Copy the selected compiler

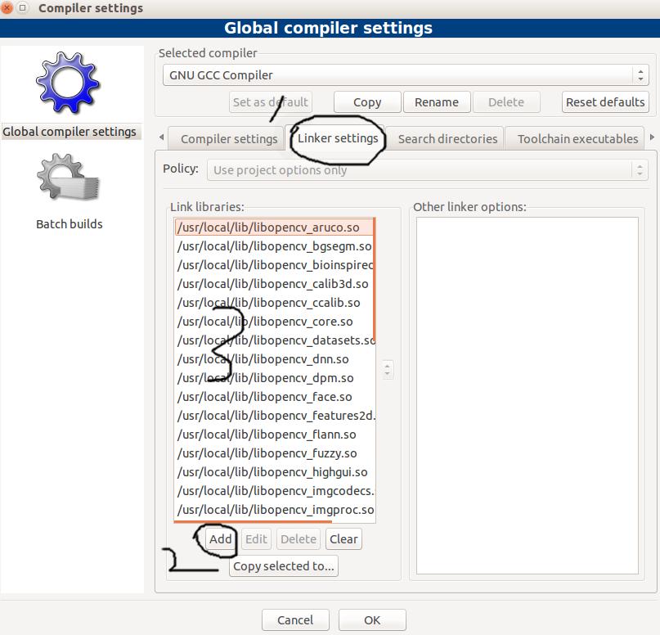point(367,102)
